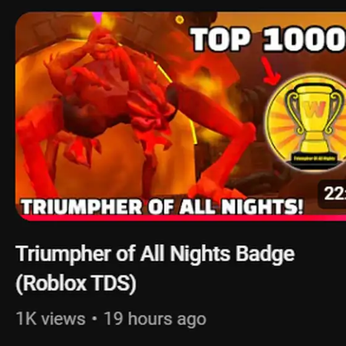Click the video title Triumpher of All Nights Badge
Image resolution: width=346 pixels, height=346 pixels.
point(155,254)
